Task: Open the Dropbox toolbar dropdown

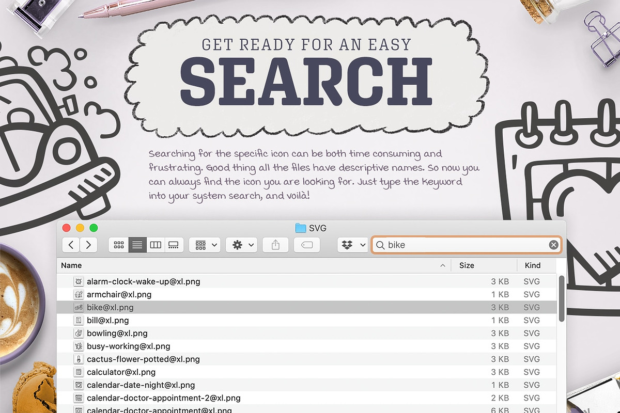Action: click(352, 245)
